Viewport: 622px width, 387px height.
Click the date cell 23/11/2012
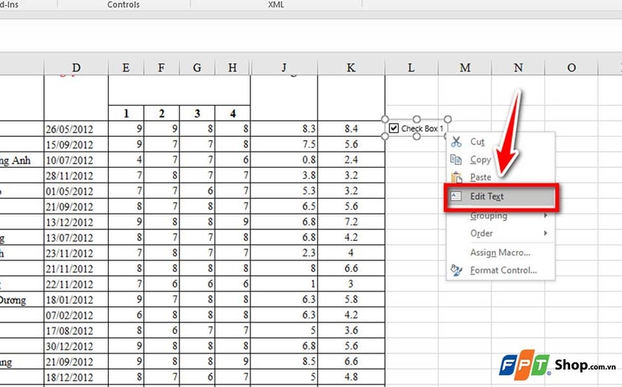click(76, 253)
